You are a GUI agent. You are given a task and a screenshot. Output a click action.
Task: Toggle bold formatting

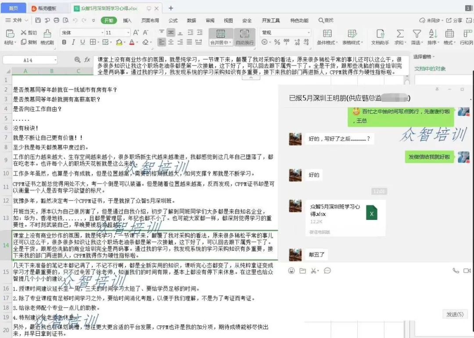(64, 42)
